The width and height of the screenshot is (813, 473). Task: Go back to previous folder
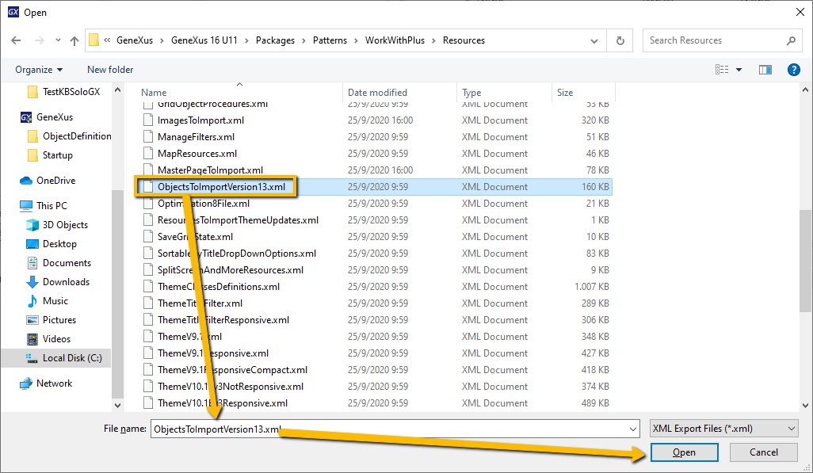point(16,40)
